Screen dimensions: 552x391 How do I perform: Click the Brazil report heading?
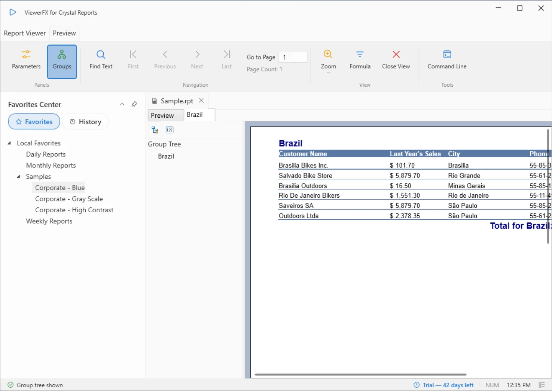tap(290, 144)
